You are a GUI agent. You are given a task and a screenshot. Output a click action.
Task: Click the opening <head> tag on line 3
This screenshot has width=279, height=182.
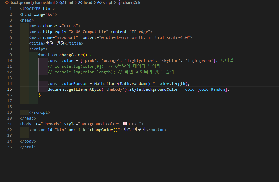point(27,20)
